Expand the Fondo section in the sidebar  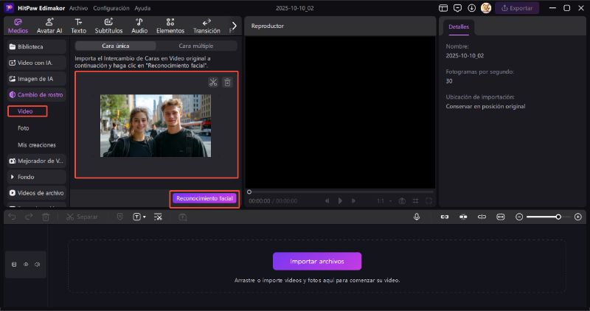pyautogui.click(x=26, y=177)
